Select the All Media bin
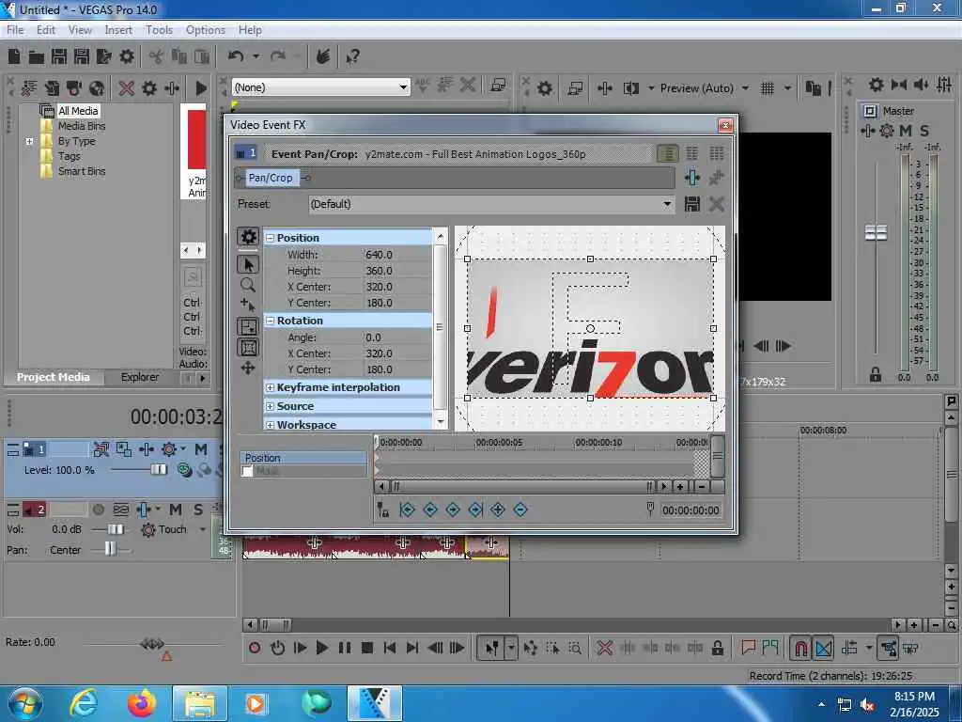 click(78, 111)
